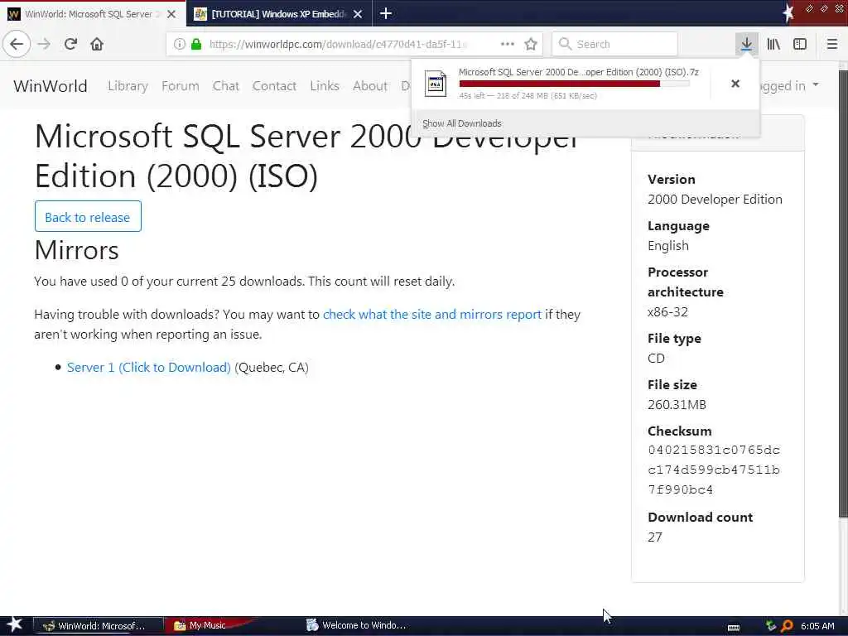Open the About nav item

(x=370, y=85)
